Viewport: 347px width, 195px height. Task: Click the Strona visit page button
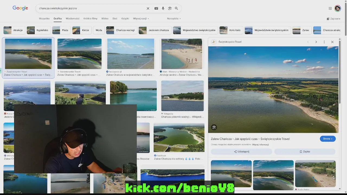pyautogui.click(x=327, y=139)
